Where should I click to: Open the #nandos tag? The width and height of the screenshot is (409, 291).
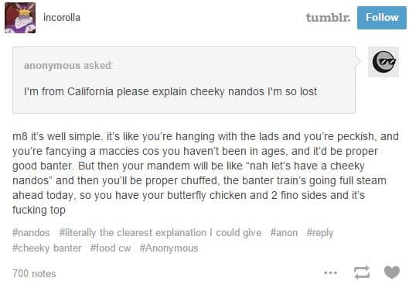pos(31,232)
